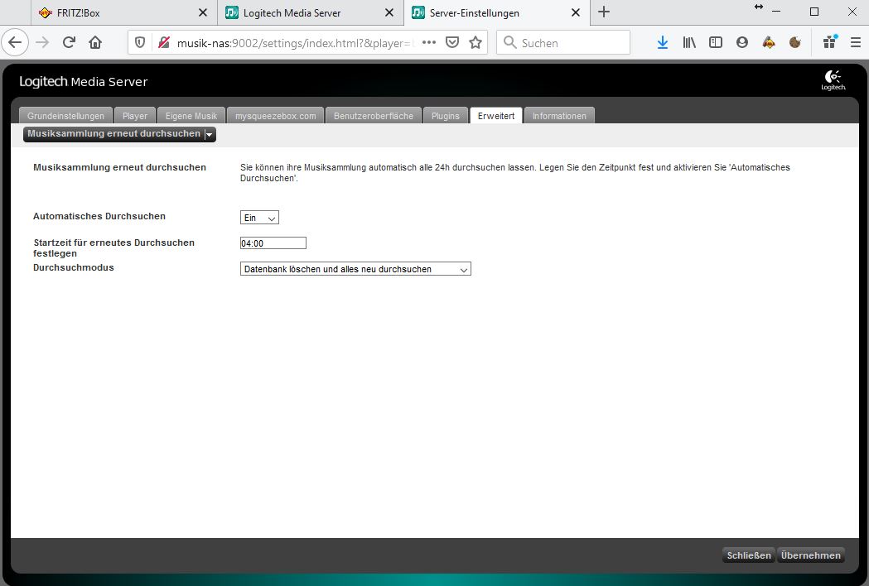Click the cookie extension icon
This screenshot has width=869, height=586.
[795, 43]
